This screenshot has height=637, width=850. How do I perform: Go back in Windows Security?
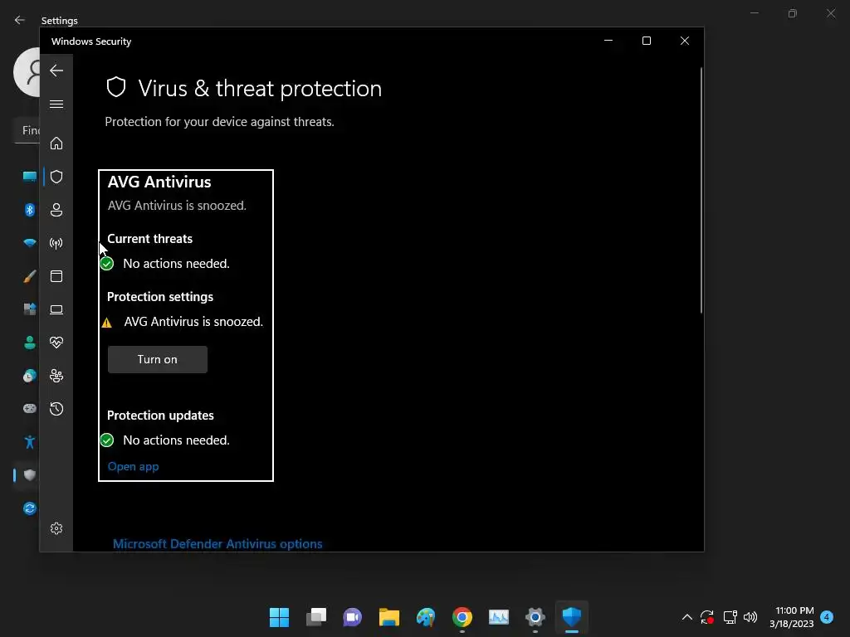56,71
